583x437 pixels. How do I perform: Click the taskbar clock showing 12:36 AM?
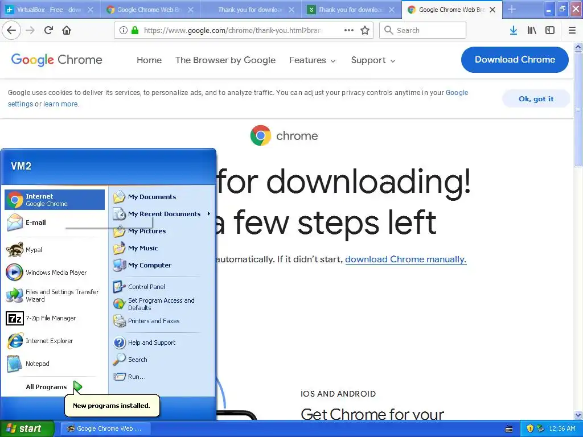(562, 428)
